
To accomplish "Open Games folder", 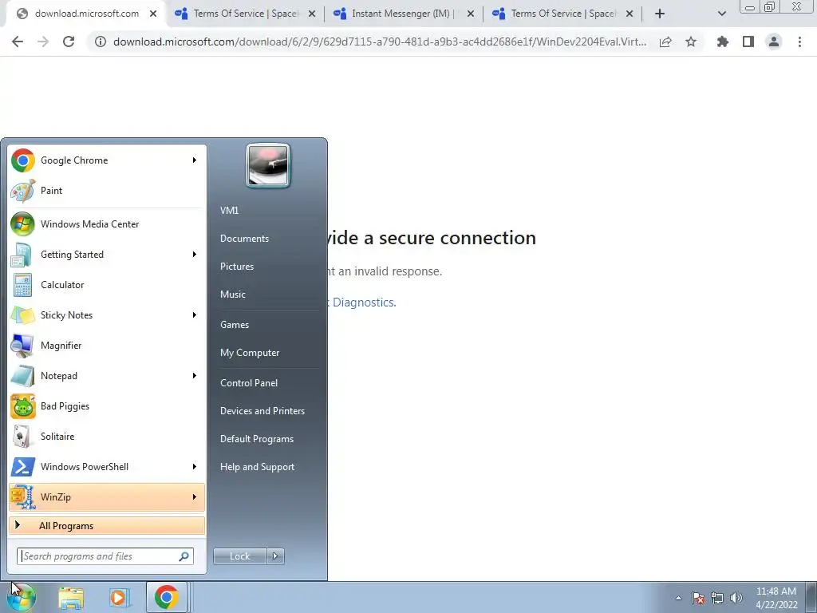I will point(235,325).
